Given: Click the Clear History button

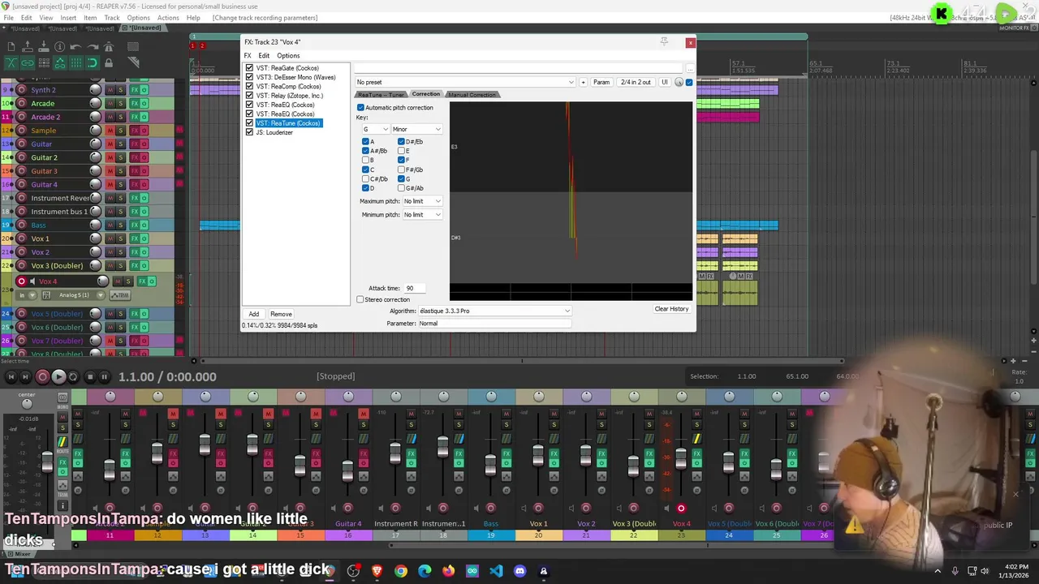Looking at the screenshot, I should click(x=671, y=309).
